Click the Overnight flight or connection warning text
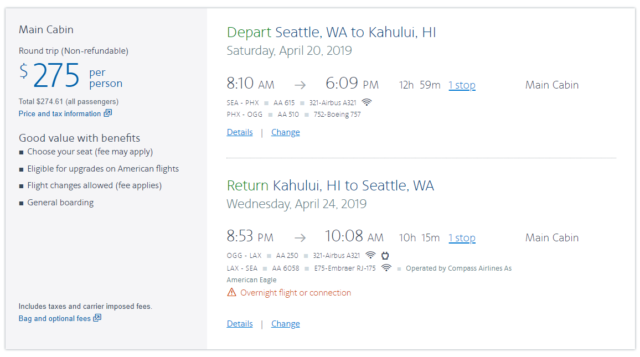 (296, 293)
